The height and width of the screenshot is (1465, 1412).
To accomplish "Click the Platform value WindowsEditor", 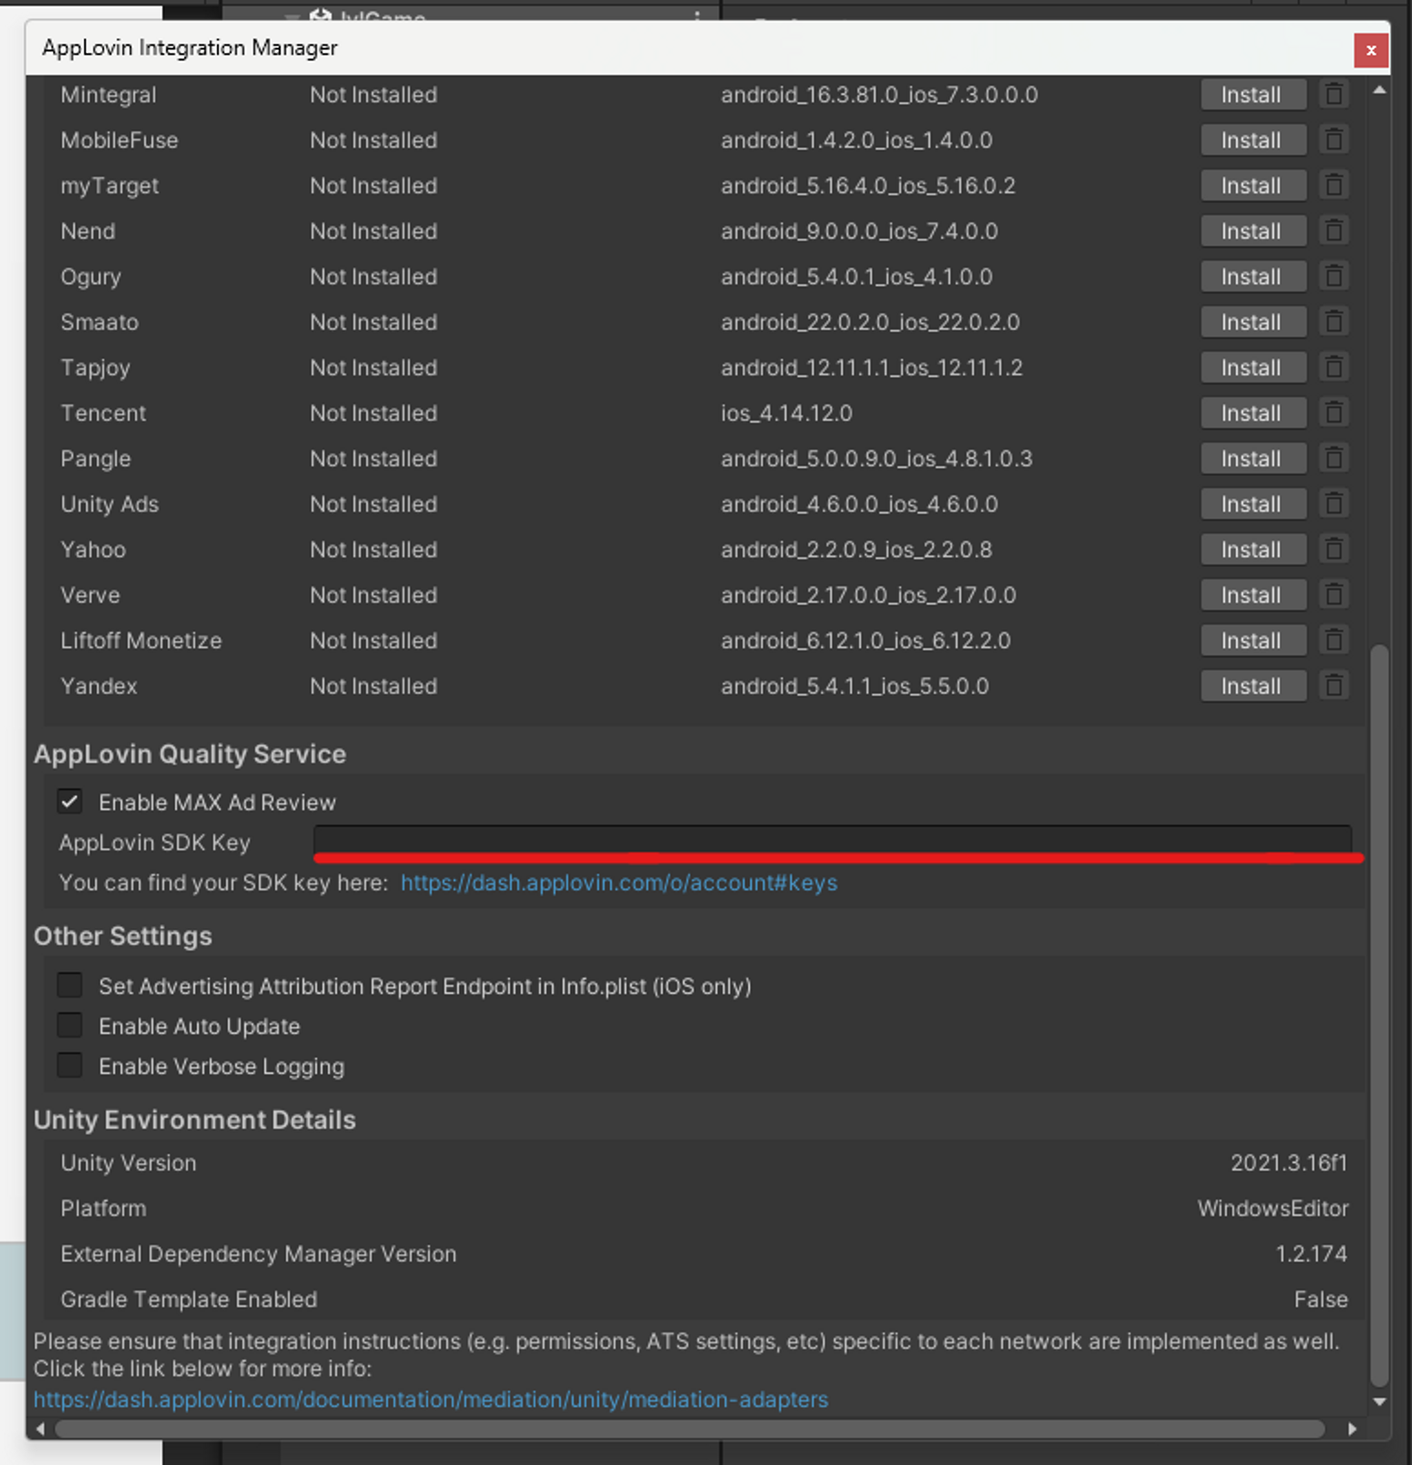I will pos(1273,1209).
